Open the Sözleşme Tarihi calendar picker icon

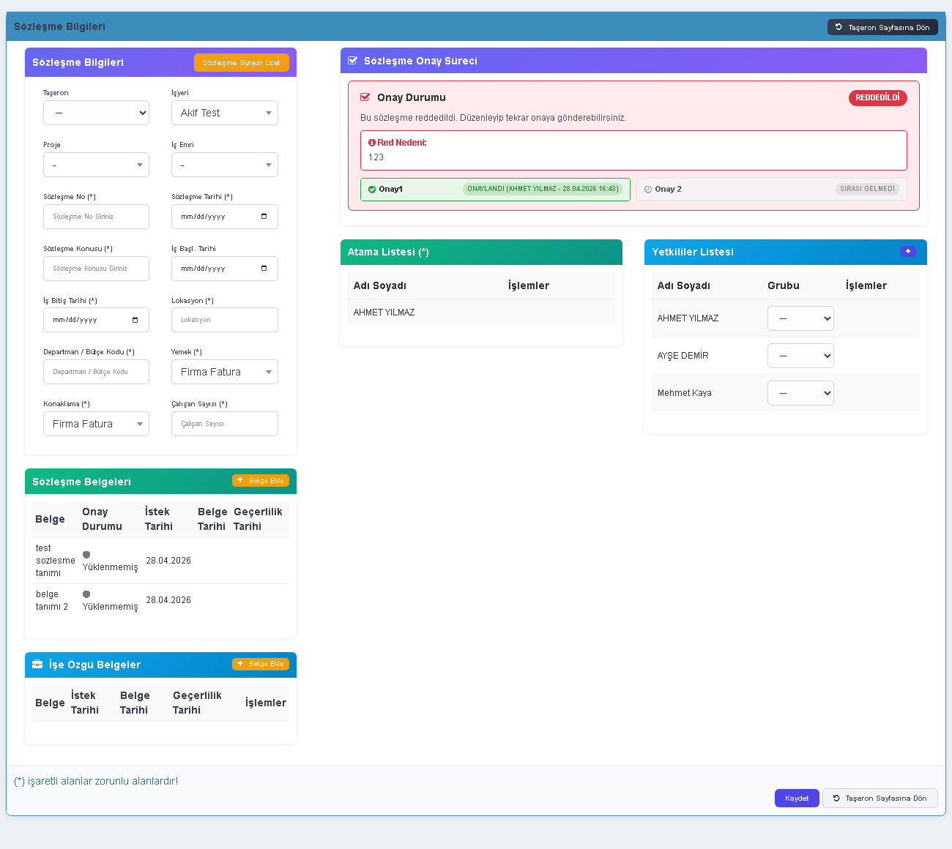coord(264,217)
